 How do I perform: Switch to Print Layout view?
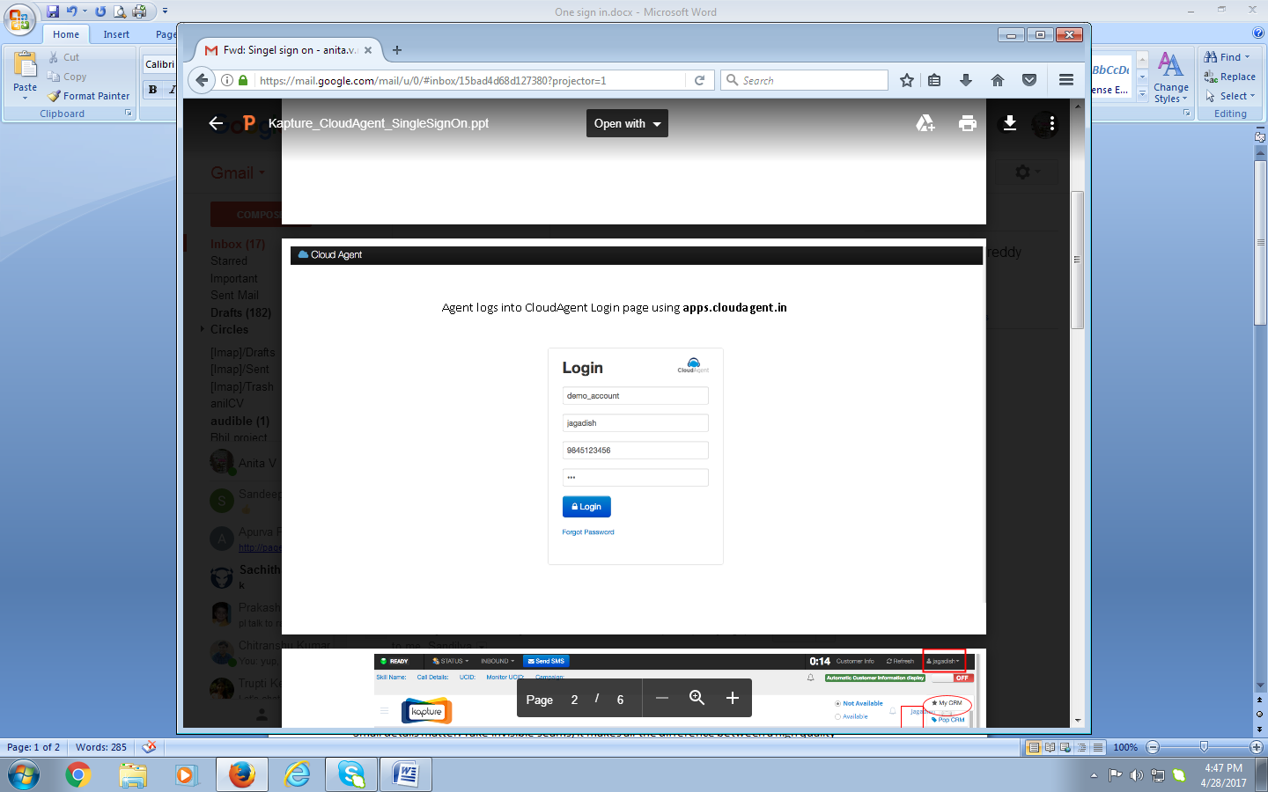coord(1035,747)
